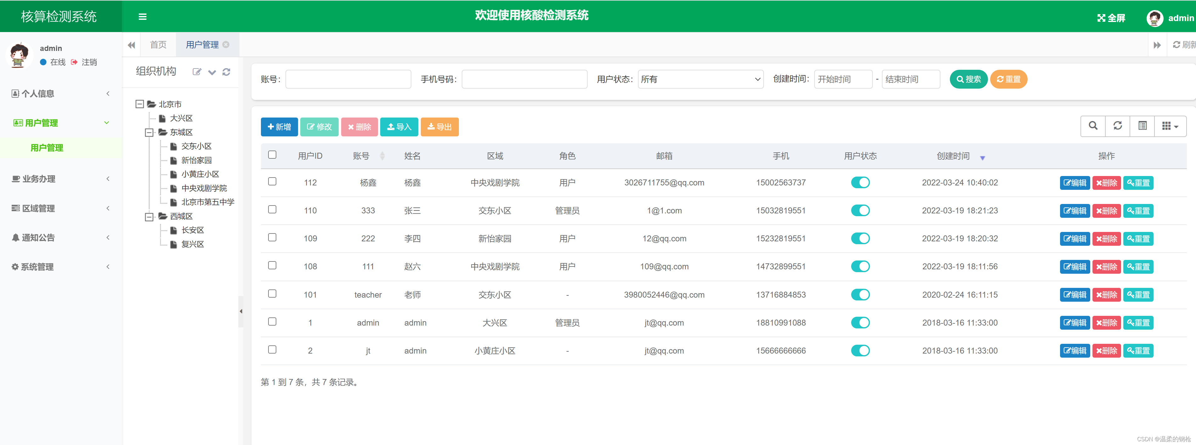
Task: Click the refresh icon beside 组织机构
Action: coord(226,72)
